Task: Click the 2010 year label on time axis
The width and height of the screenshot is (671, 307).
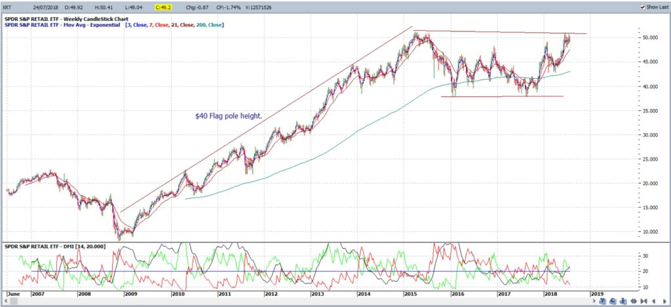Action: coord(178,294)
